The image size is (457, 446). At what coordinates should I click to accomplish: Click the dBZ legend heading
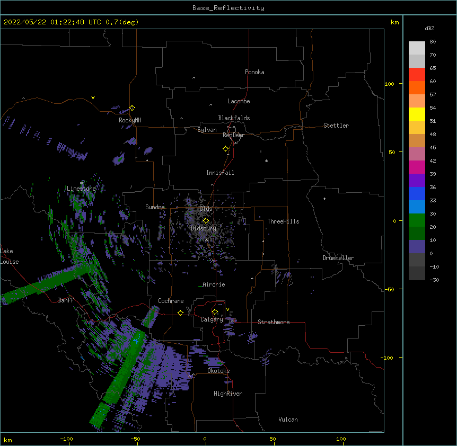click(429, 28)
